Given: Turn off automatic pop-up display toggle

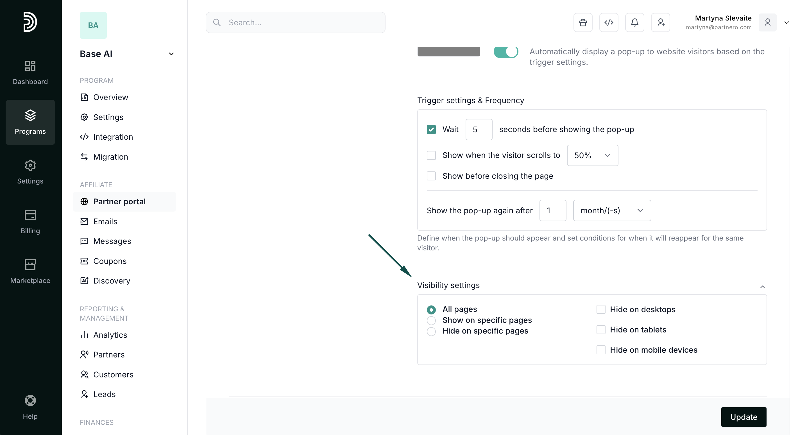Looking at the screenshot, I should click(x=505, y=52).
